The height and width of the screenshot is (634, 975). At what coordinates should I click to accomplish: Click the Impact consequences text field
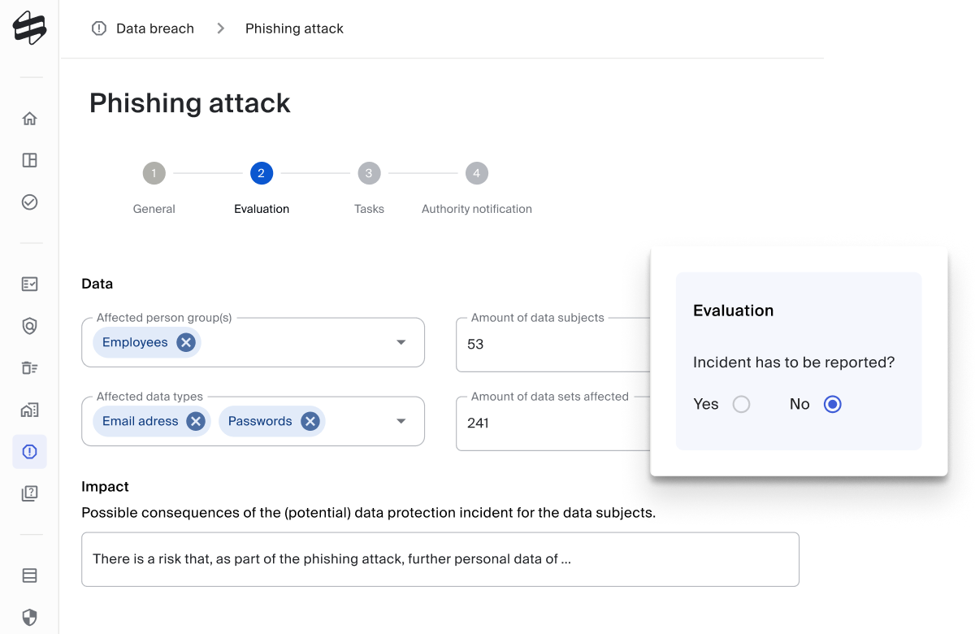pos(440,559)
